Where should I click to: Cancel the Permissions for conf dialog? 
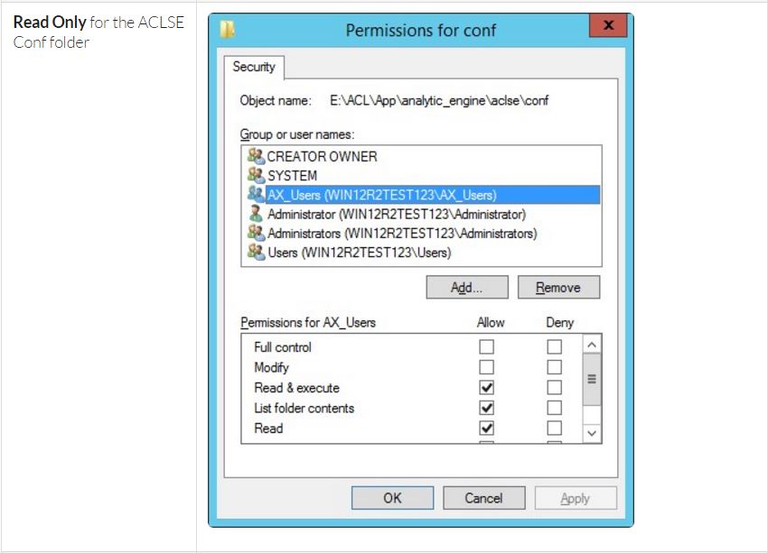click(484, 497)
